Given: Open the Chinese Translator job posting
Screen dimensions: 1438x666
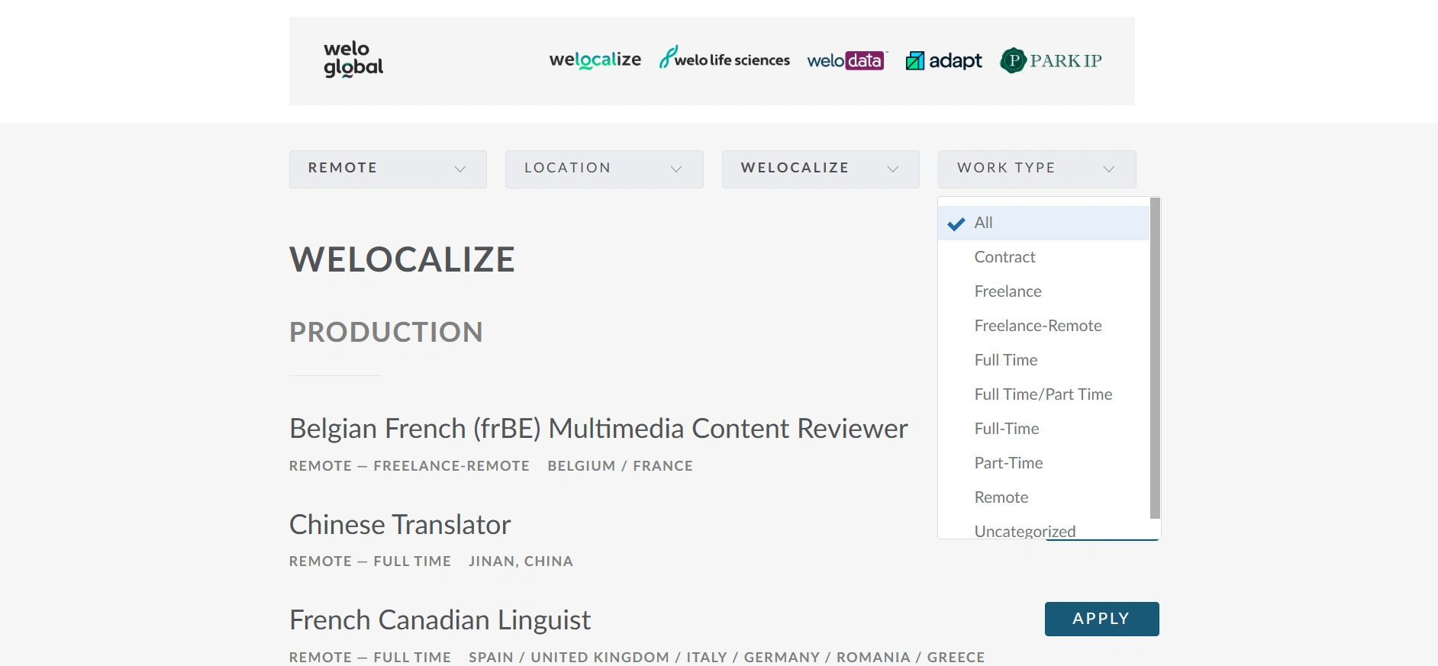Looking at the screenshot, I should pyautogui.click(x=400, y=525).
